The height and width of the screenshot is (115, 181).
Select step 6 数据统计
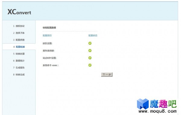click(19, 61)
